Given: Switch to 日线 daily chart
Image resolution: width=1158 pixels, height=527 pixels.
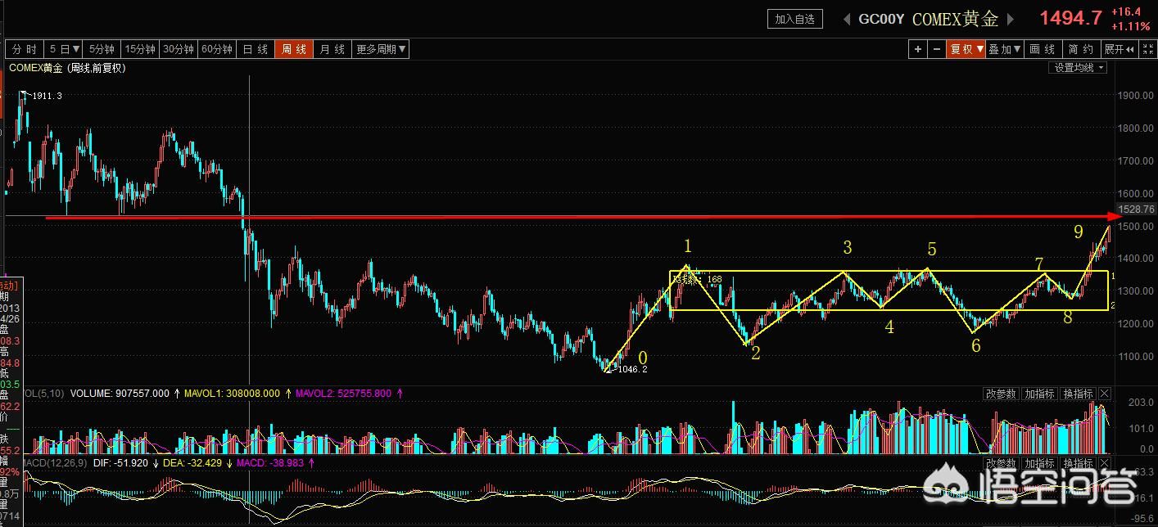Looking at the screenshot, I should coord(256,49).
